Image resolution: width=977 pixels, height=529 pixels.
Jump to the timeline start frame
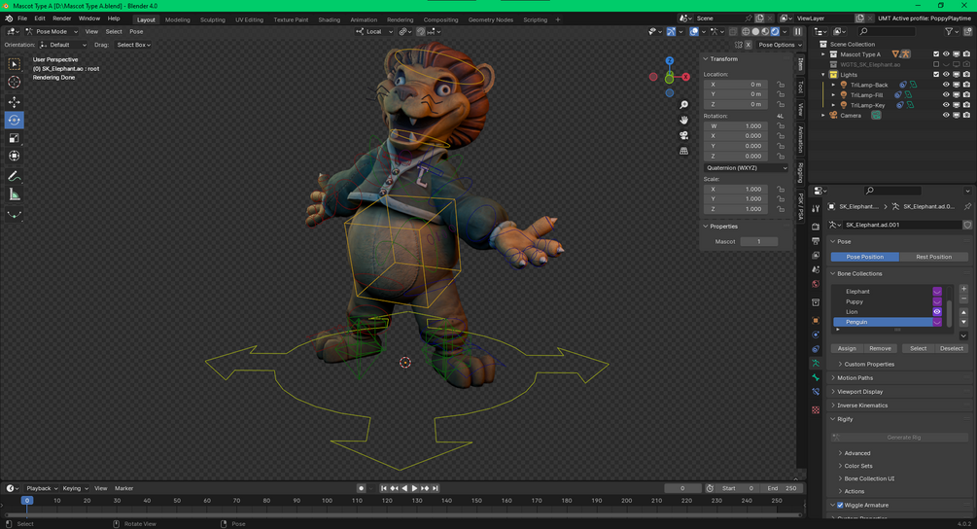coord(384,488)
